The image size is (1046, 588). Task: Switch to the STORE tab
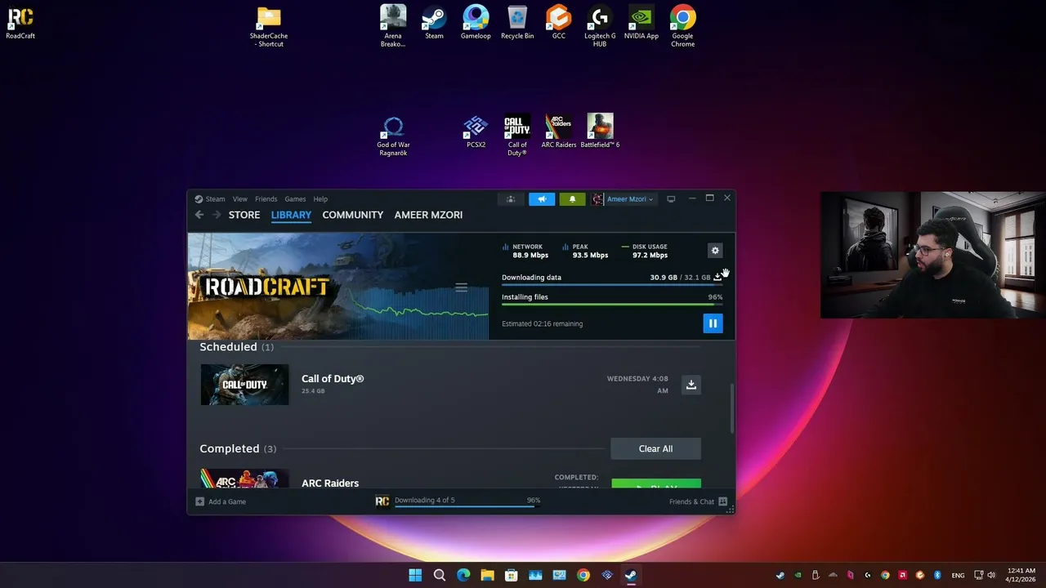(x=244, y=215)
